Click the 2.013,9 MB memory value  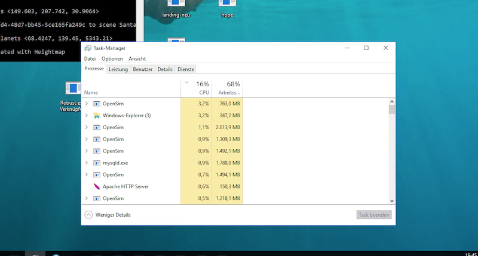point(228,127)
